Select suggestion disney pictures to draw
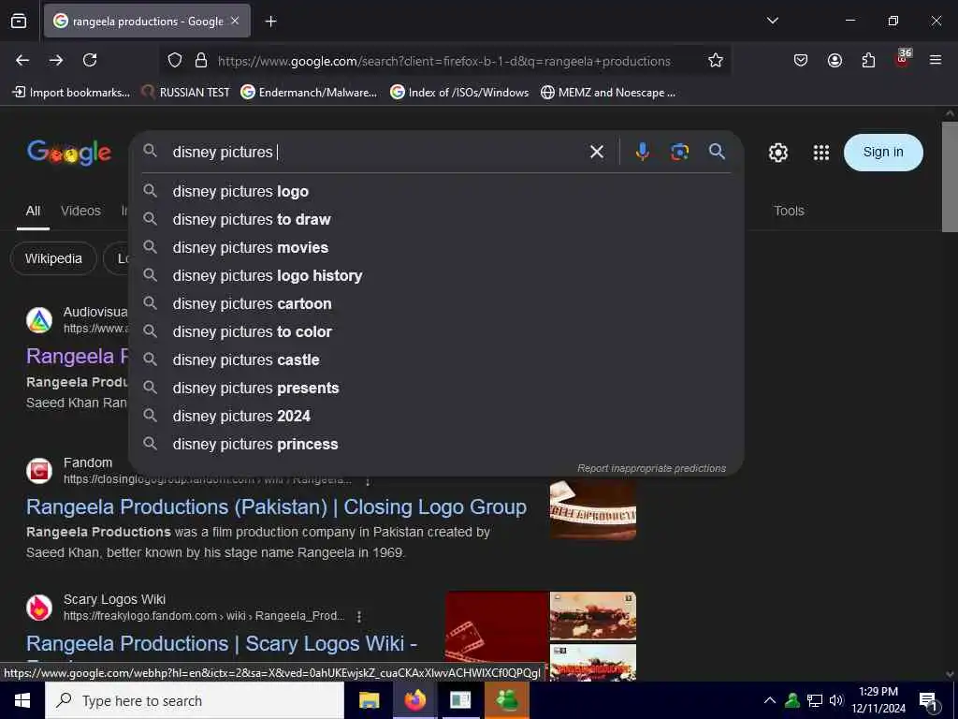 point(436,219)
